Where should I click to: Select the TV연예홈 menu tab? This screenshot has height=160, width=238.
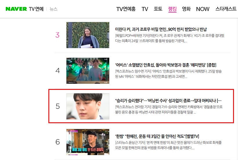126,9
